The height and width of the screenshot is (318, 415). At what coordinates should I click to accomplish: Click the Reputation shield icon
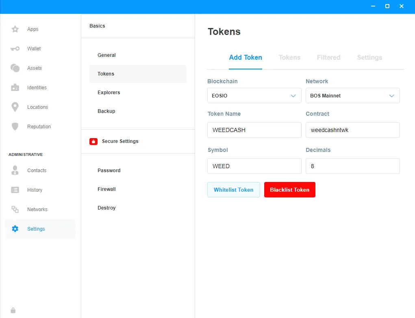coord(15,126)
